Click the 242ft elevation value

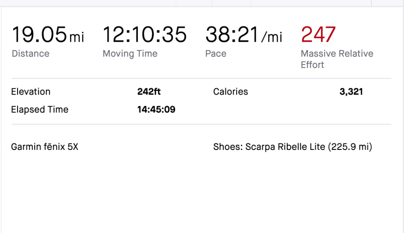click(x=149, y=91)
